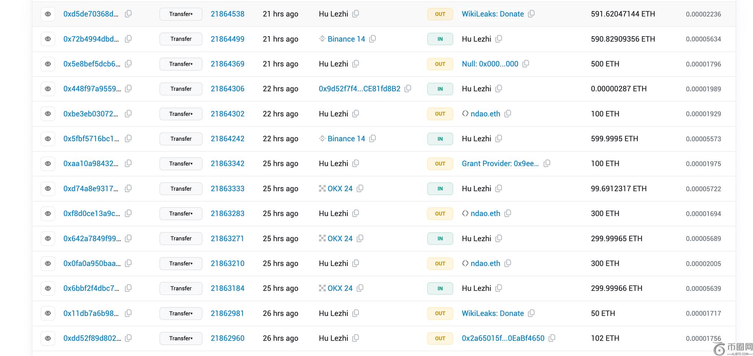
Task: Copy the Grant Provider: 0x9ee address
Action: tap(547, 163)
